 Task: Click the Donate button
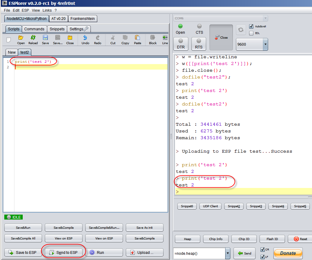[x=288, y=253]
